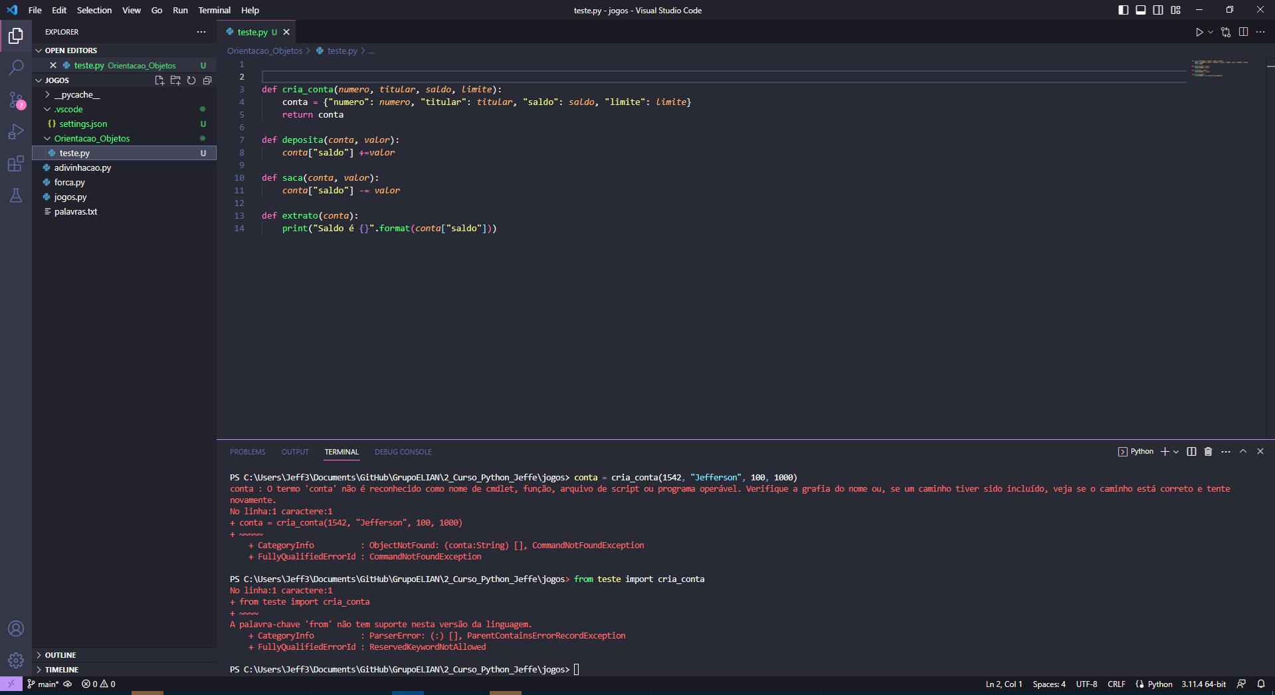Click the code minimap preview
The height and width of the screenshot is (695, 1275).
tap(1219, 68)
